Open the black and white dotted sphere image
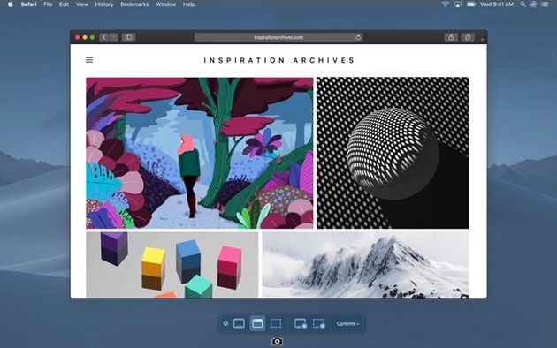Viewport: 557px width, 348px height. (393, 153)
